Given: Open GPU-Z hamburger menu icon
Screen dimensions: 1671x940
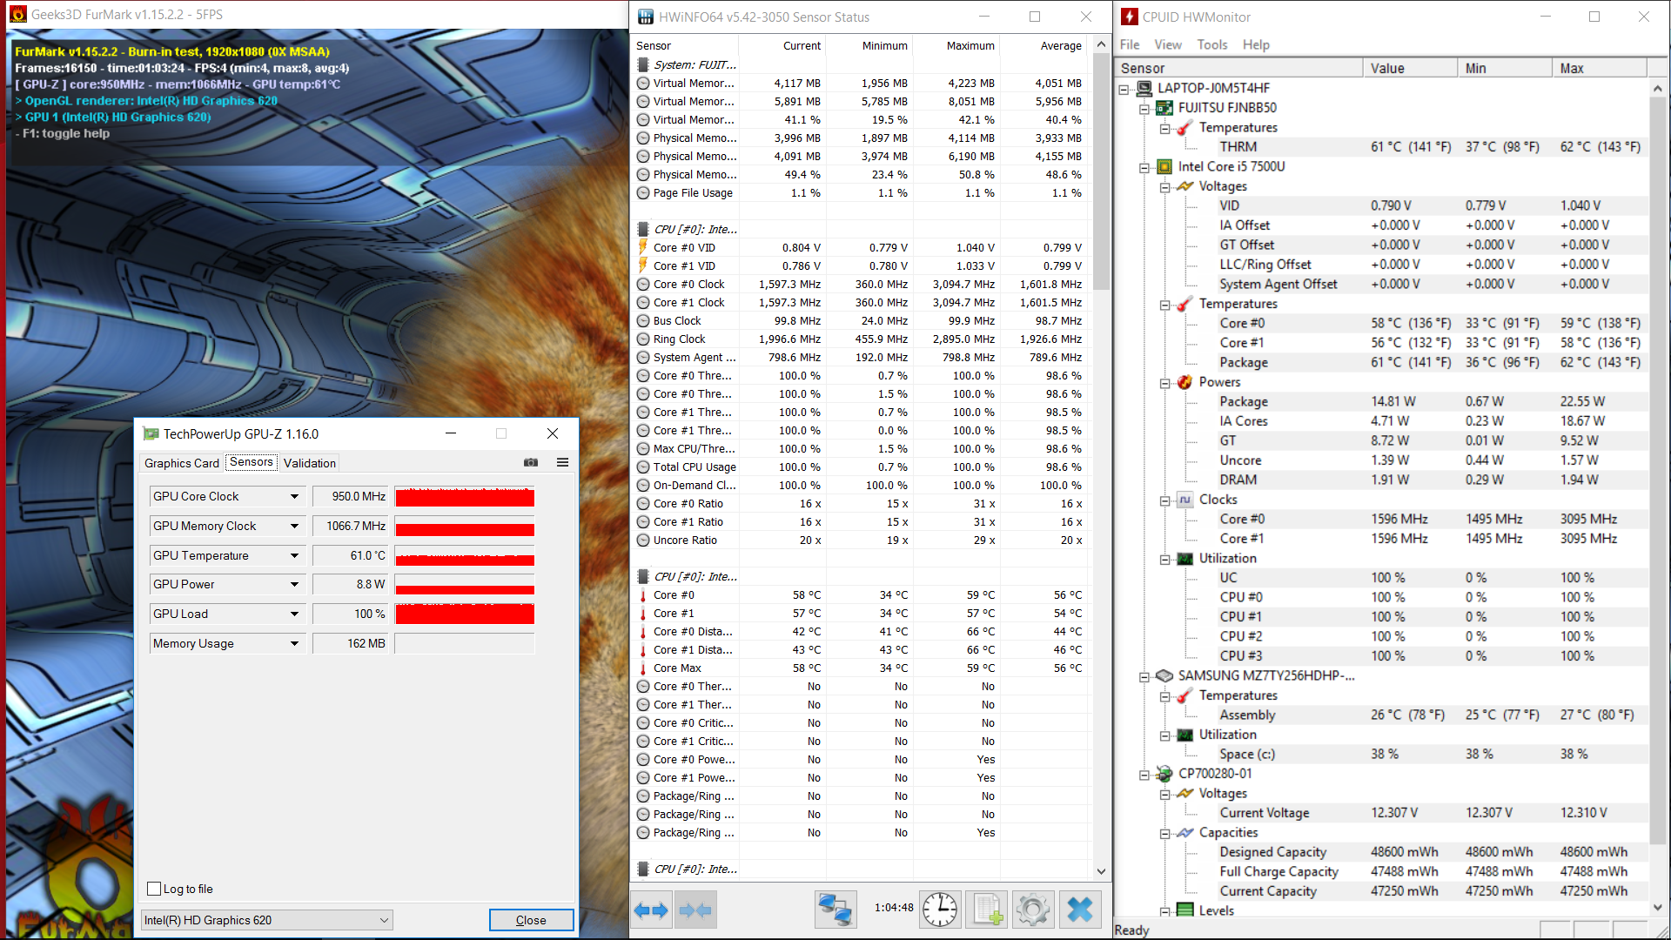Looking at the screenshot, I should tap(563, 462).
